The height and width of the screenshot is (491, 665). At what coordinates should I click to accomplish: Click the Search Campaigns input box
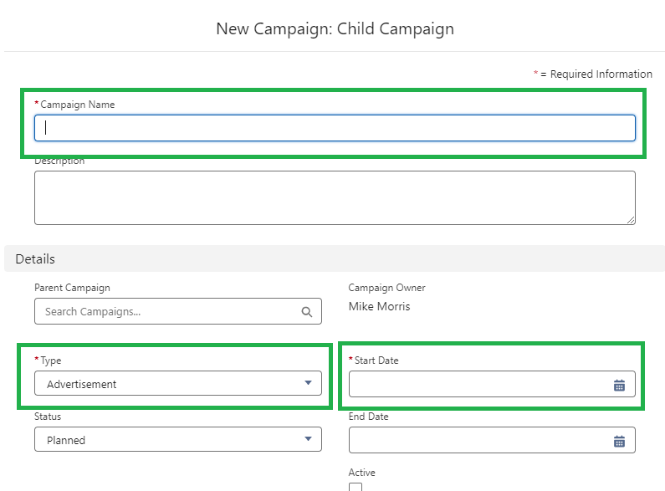[167, 312]
